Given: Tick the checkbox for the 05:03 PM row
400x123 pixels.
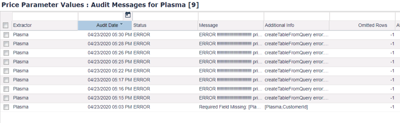Looking at the screenshot, I should [x=6, y=107].
